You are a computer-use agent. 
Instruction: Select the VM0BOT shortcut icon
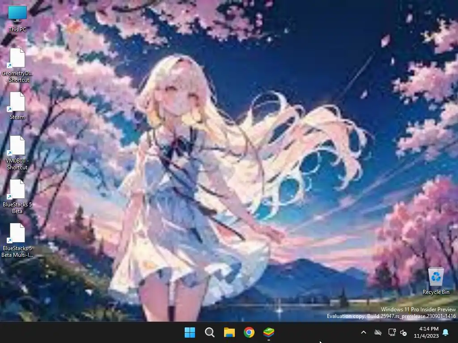(x=17, y=153)
